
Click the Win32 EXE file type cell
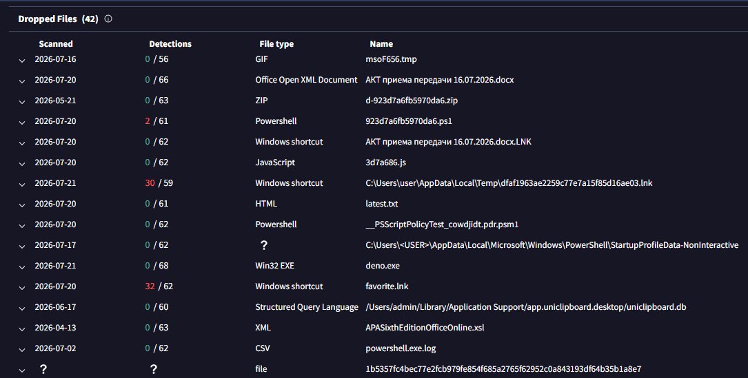[x=275, y=266]
